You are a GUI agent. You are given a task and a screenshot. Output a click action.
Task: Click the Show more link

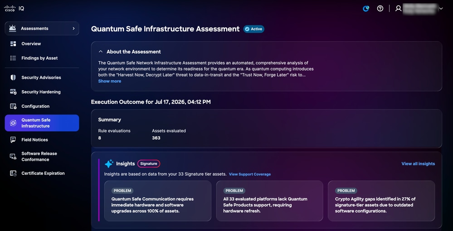click(x=109, y=81)
